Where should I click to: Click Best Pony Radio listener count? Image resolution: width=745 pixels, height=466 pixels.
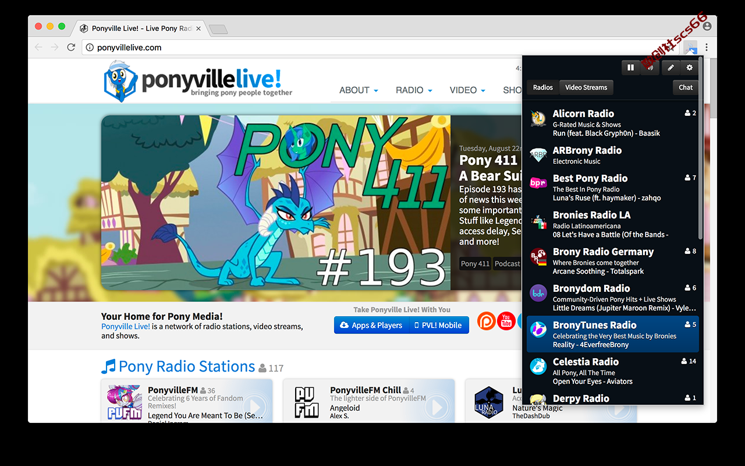pyautogui.click(x=690, y=178)
